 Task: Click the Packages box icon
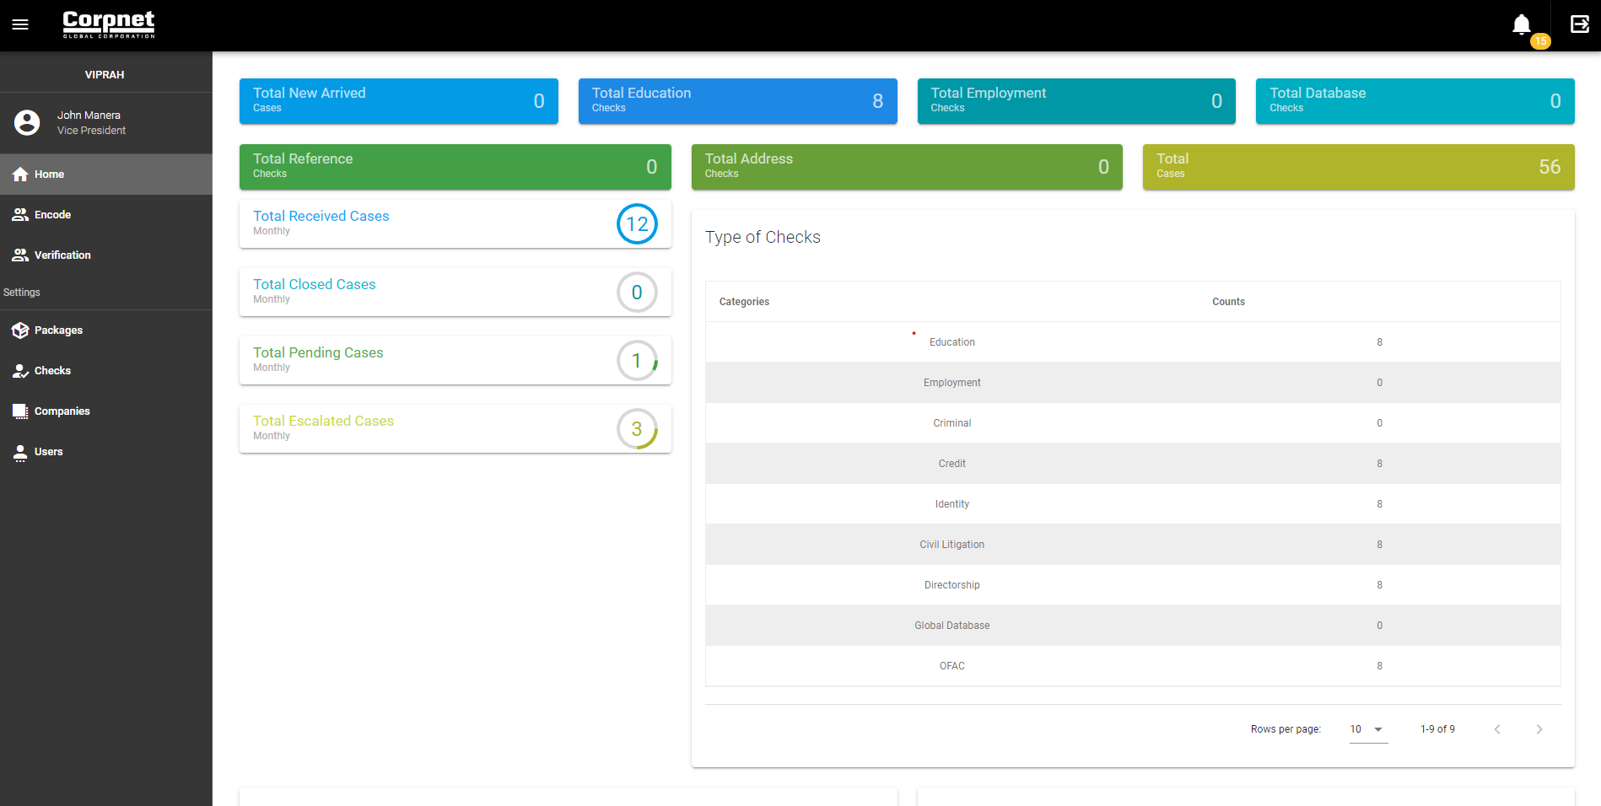click(x=20, y=330)
